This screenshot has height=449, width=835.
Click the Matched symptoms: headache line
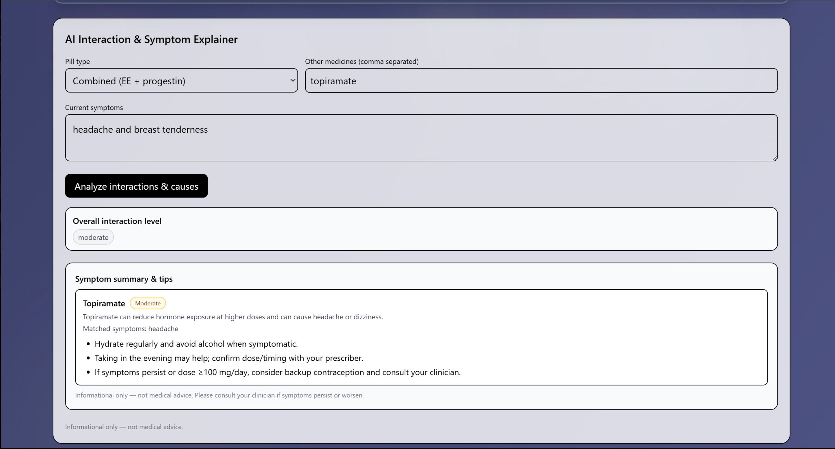[x=130, y=329]
